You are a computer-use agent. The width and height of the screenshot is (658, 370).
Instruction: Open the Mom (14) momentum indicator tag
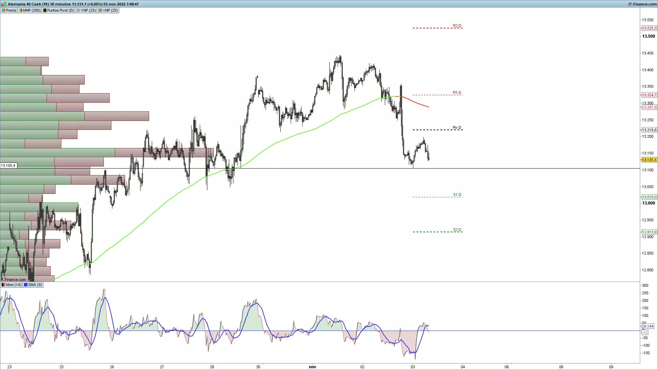coord(11,285)
